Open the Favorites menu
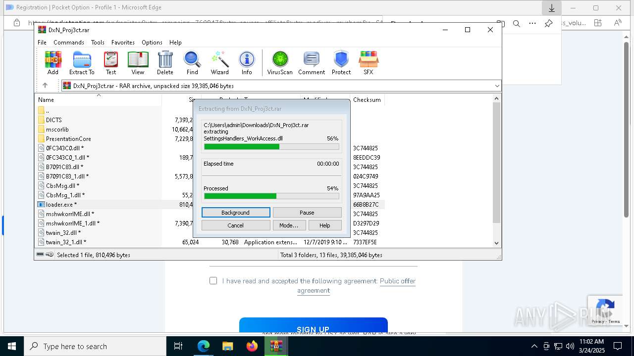The height and width of the screenshot is (356, 634). 123,43
